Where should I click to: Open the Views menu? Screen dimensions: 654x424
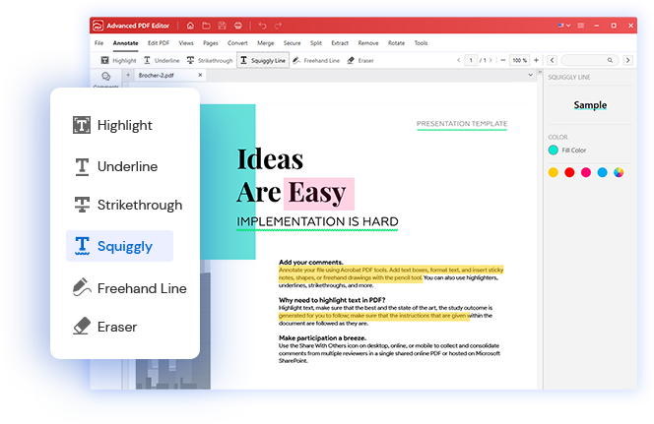click(x=186, y=43)
